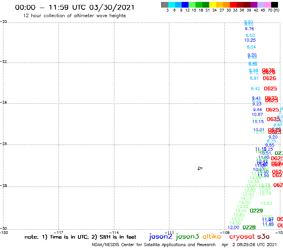The image size is (283, 248).
Task: Select the 10.15 wave height value
Action: pyautogui.click(x=258, y=122)
